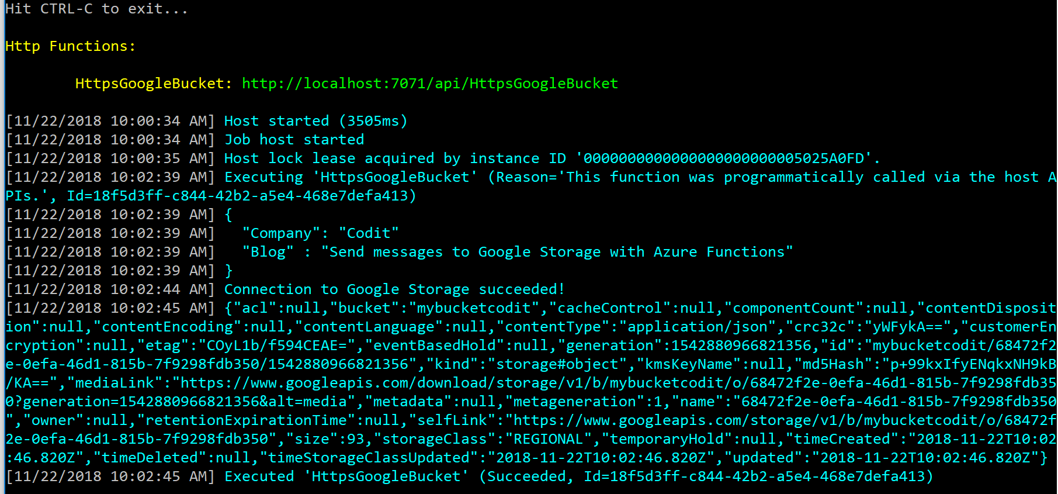Click the "Job host started" log message
The height and width of the screenshot is (494, 1058).
[294, 140]
